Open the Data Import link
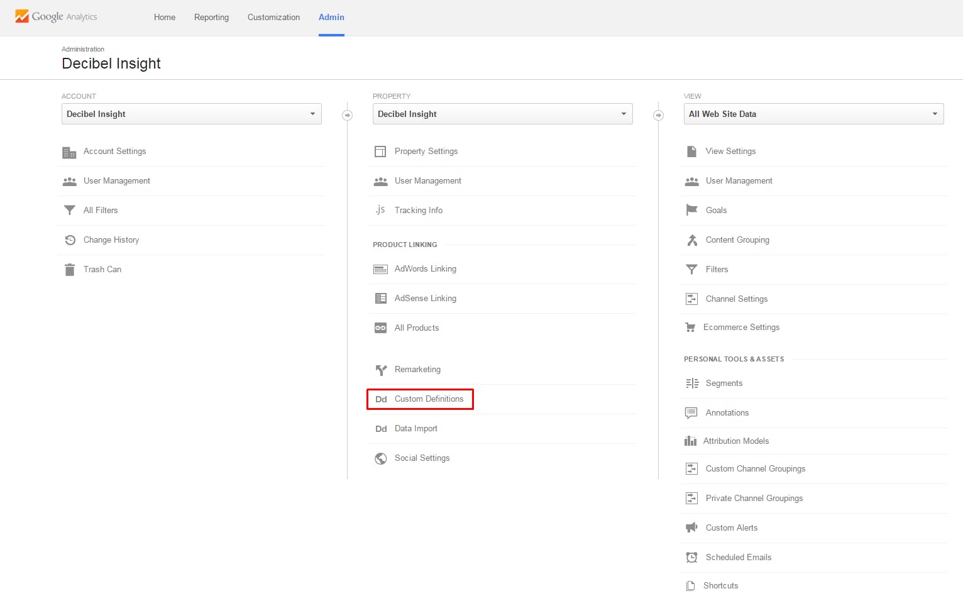Screen dimensions: 963x596 point(416,429)
